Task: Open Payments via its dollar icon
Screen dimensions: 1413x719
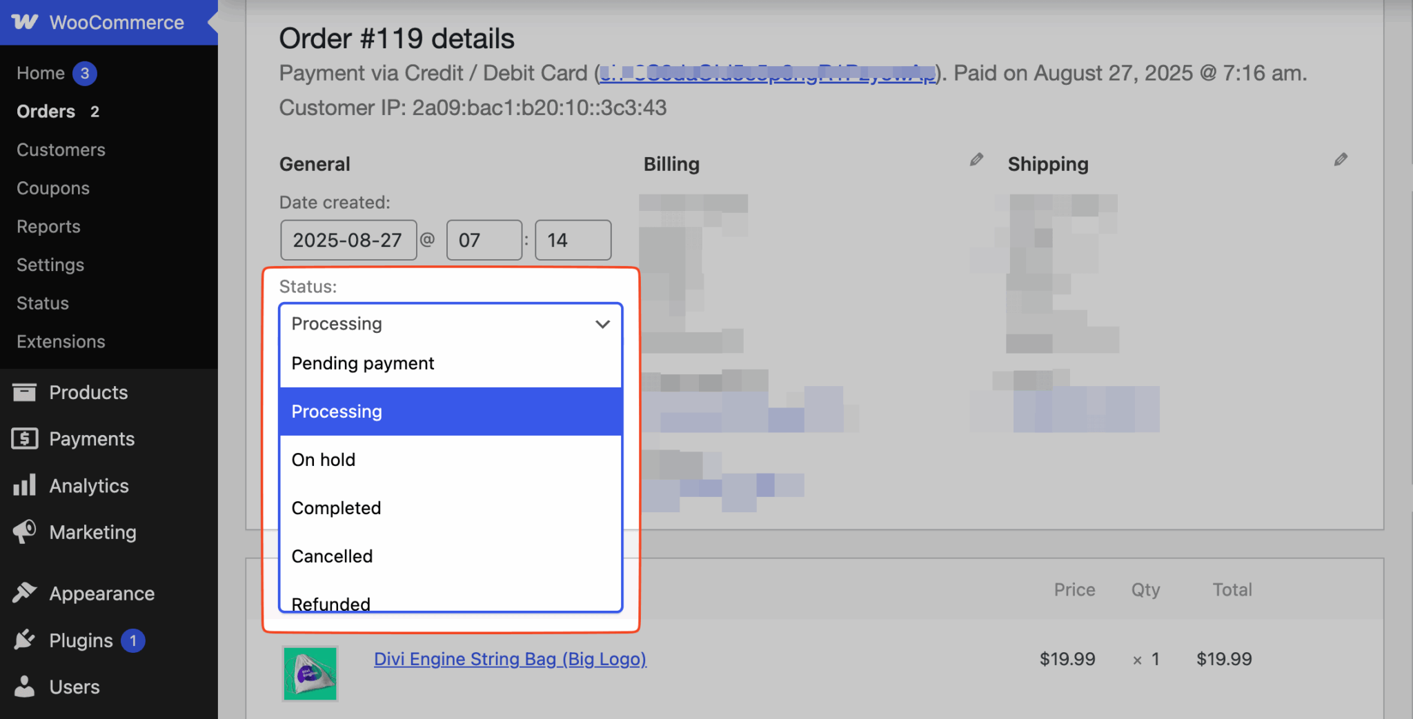Action: [x=24, y=438]
